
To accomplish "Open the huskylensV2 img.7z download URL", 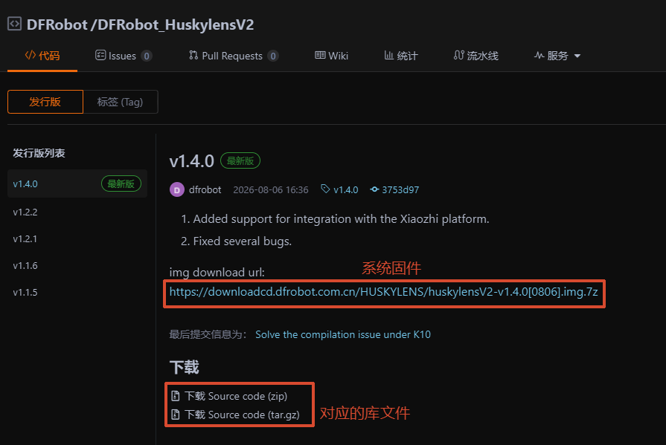I will [x=383, y=292].
